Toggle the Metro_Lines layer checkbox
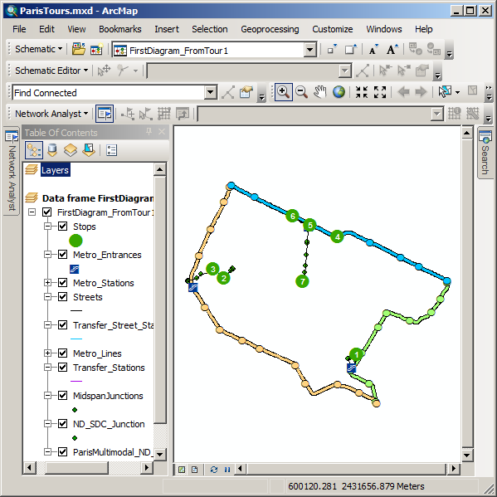The image size is (497, 497). pos(63,353)
